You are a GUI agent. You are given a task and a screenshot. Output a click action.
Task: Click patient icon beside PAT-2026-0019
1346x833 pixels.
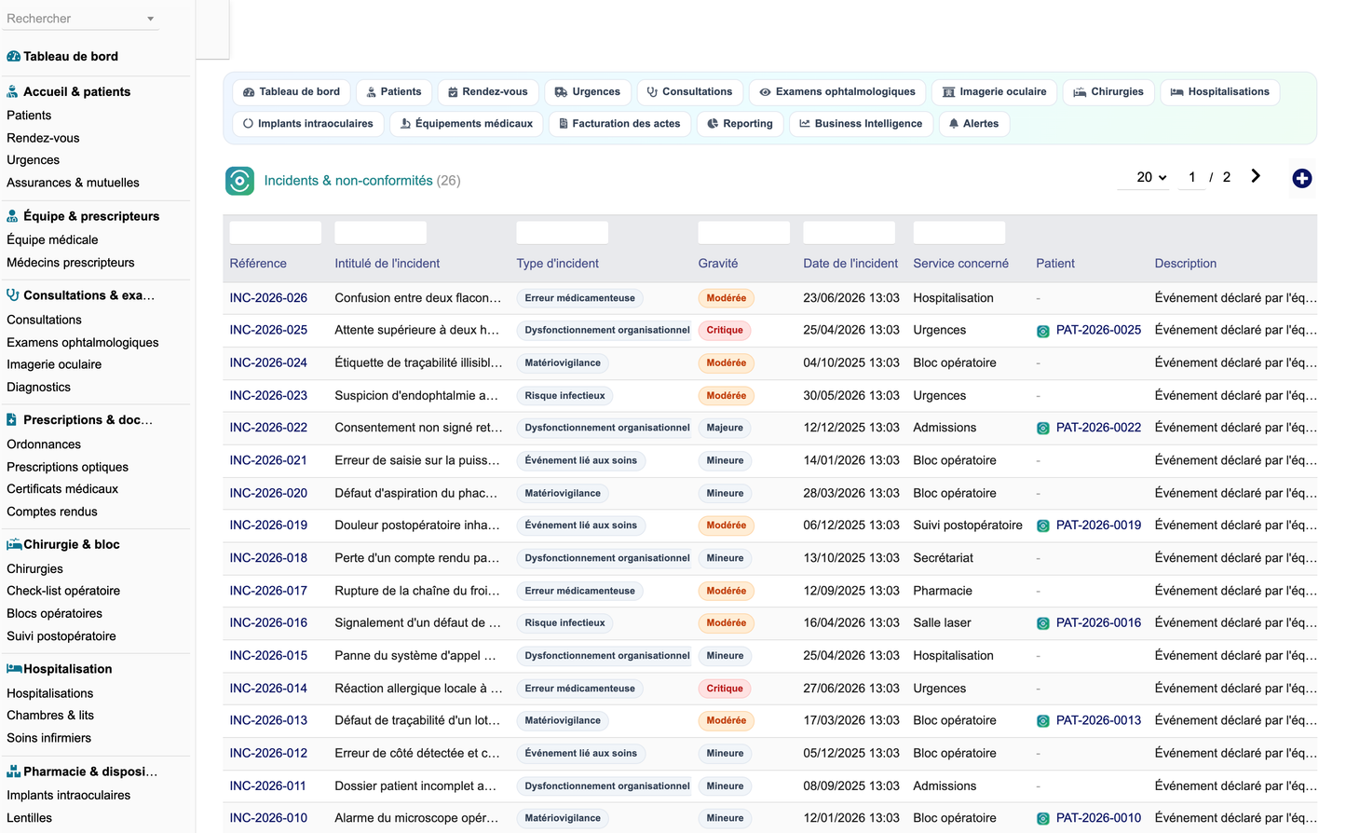(x=1043, y=526)
